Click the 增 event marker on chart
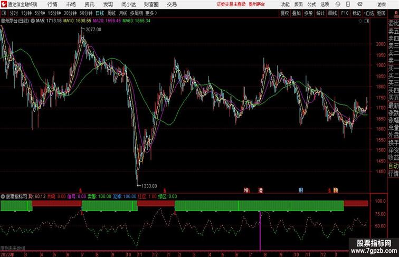Viewport: 399px width, 257px height. coord(246,190)
